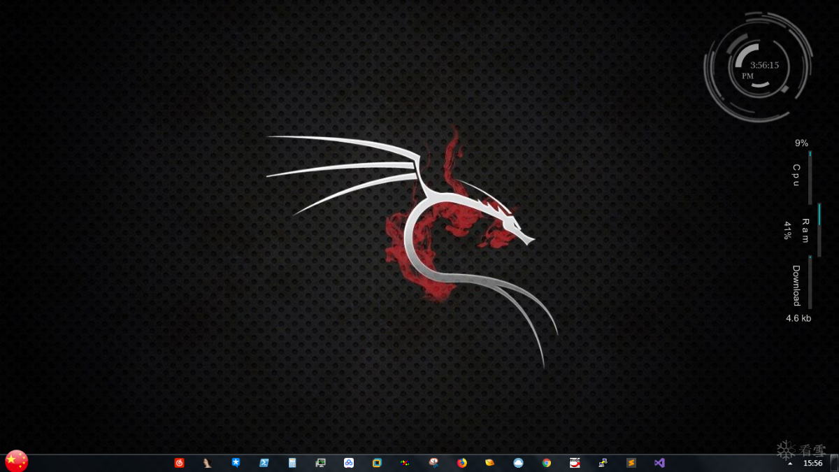This screenshot has height=472, width=839.
Task: Click the Ram usage meter bar
Action: pos(819,230)
